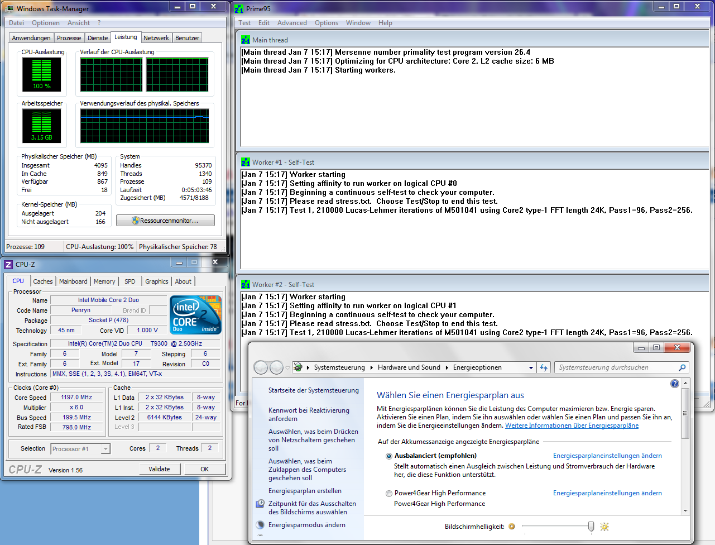Select Power4Gear High Performance power plan
Image resolution: width=715 pixels, height=545 pixels.
(x=389, y=494)
